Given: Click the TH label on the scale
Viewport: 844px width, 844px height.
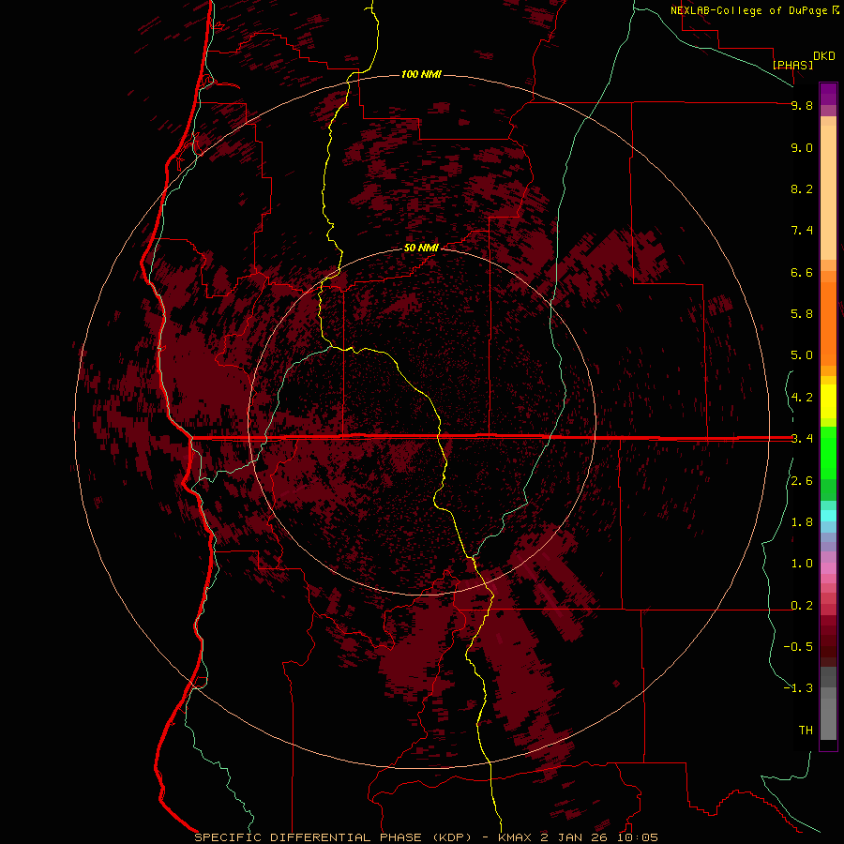Looking at the screenshot, I should click(806, 731).
